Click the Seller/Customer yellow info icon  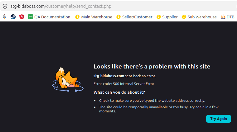coord(119,17)
